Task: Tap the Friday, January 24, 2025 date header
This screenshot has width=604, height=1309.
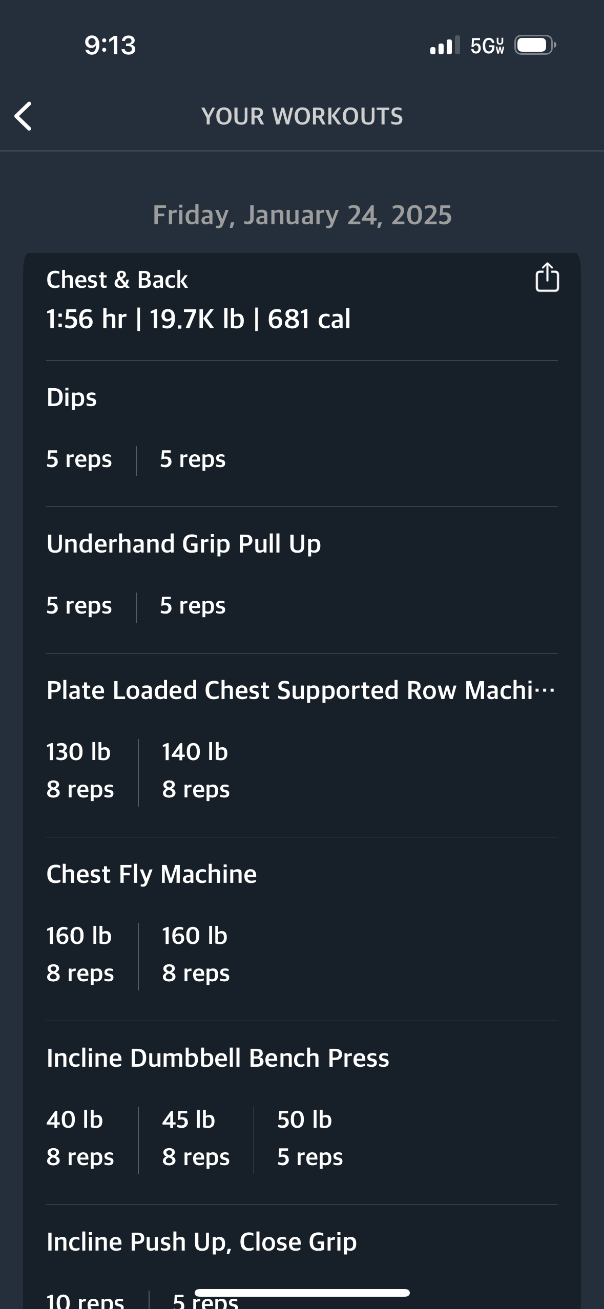Action: click(302, 215)
